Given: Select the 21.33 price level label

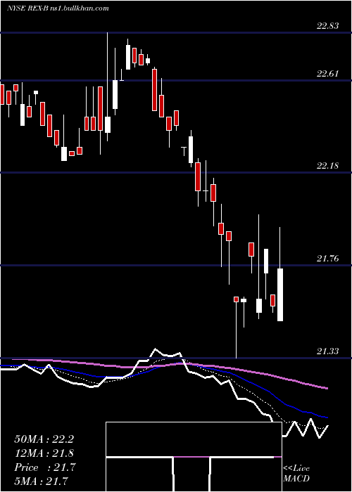Looking at the screenshot, I should tap(328, 351).
